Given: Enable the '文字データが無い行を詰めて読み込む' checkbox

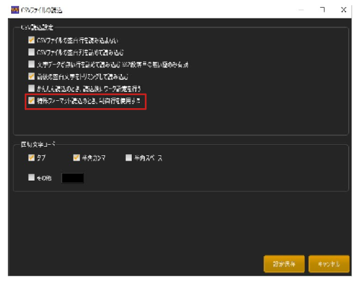Looking at the screenshot, I should 31,64.
